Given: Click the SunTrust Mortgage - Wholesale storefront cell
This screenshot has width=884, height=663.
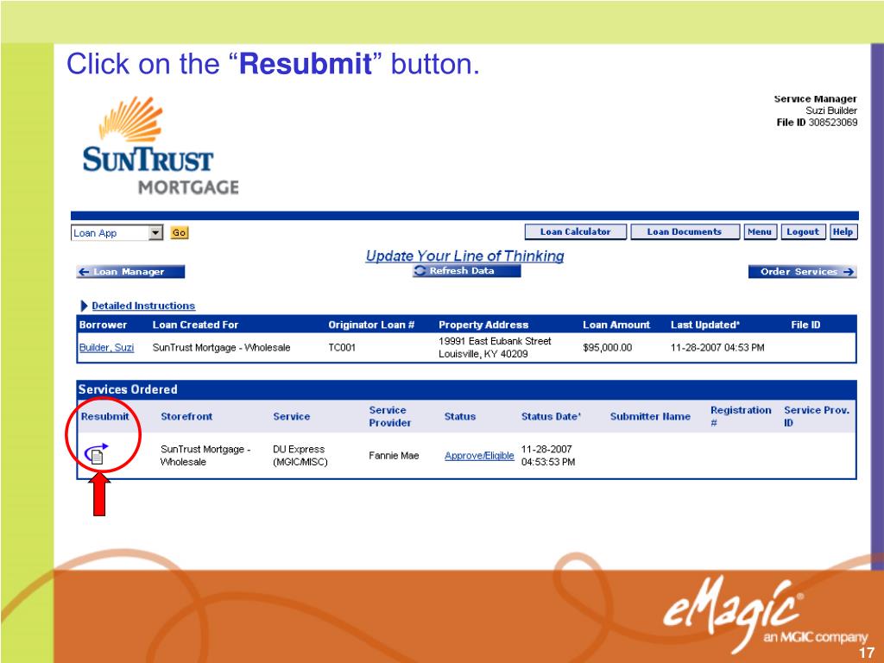Looking at the screenshot, I should tap(205, 456).
